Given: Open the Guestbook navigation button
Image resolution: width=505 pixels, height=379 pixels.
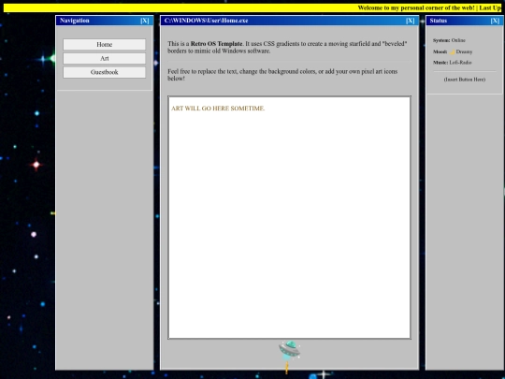Looking at the screenshot, I should point(105,72).
